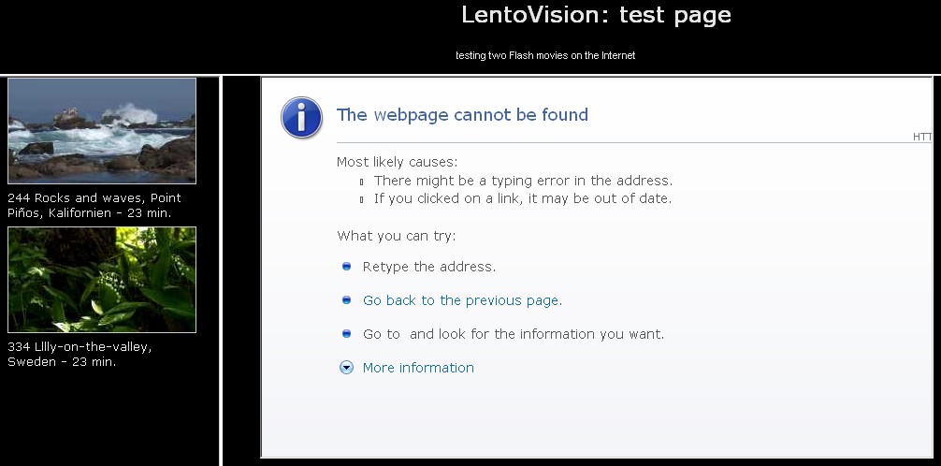Click the testing two Flash movies subtitle
Image resolution: width=941 pixels, height=466 pixels.
click(x=545, y=55)
